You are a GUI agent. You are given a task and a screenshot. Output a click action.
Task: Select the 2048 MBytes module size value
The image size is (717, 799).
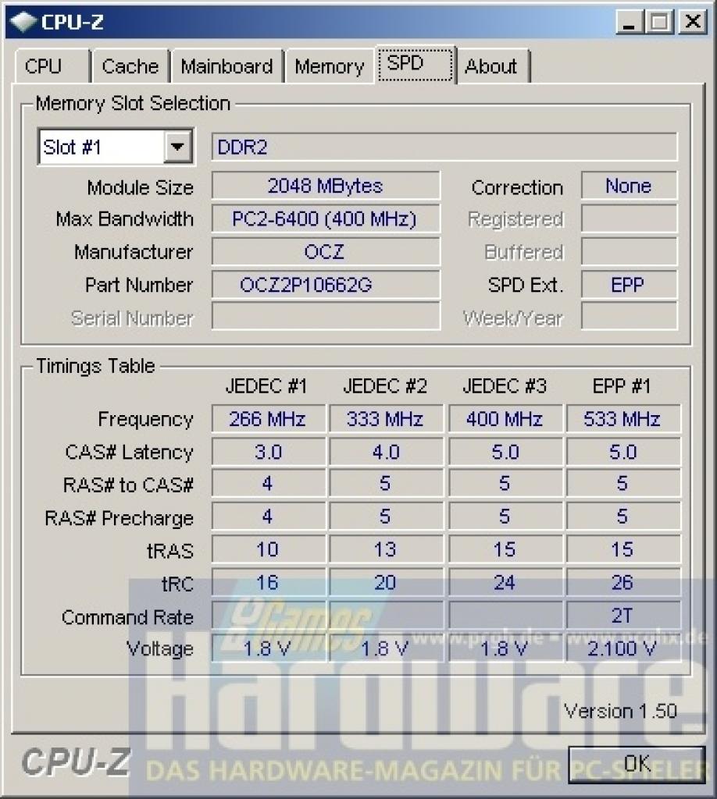click(326, 186)
